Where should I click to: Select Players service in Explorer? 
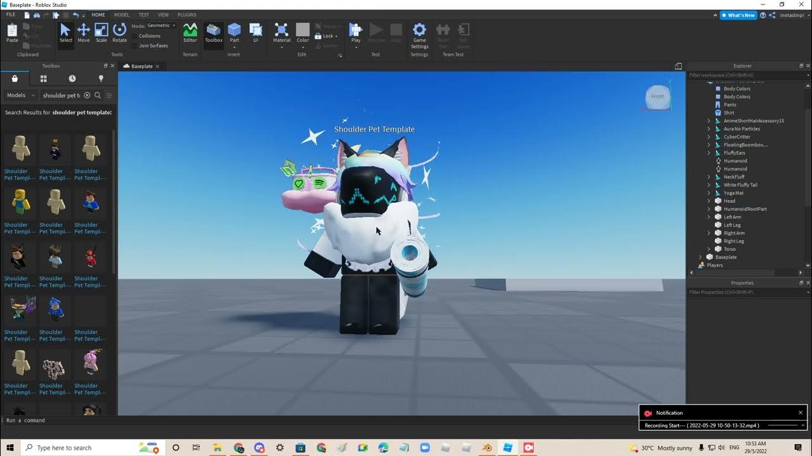coord(714,265)
